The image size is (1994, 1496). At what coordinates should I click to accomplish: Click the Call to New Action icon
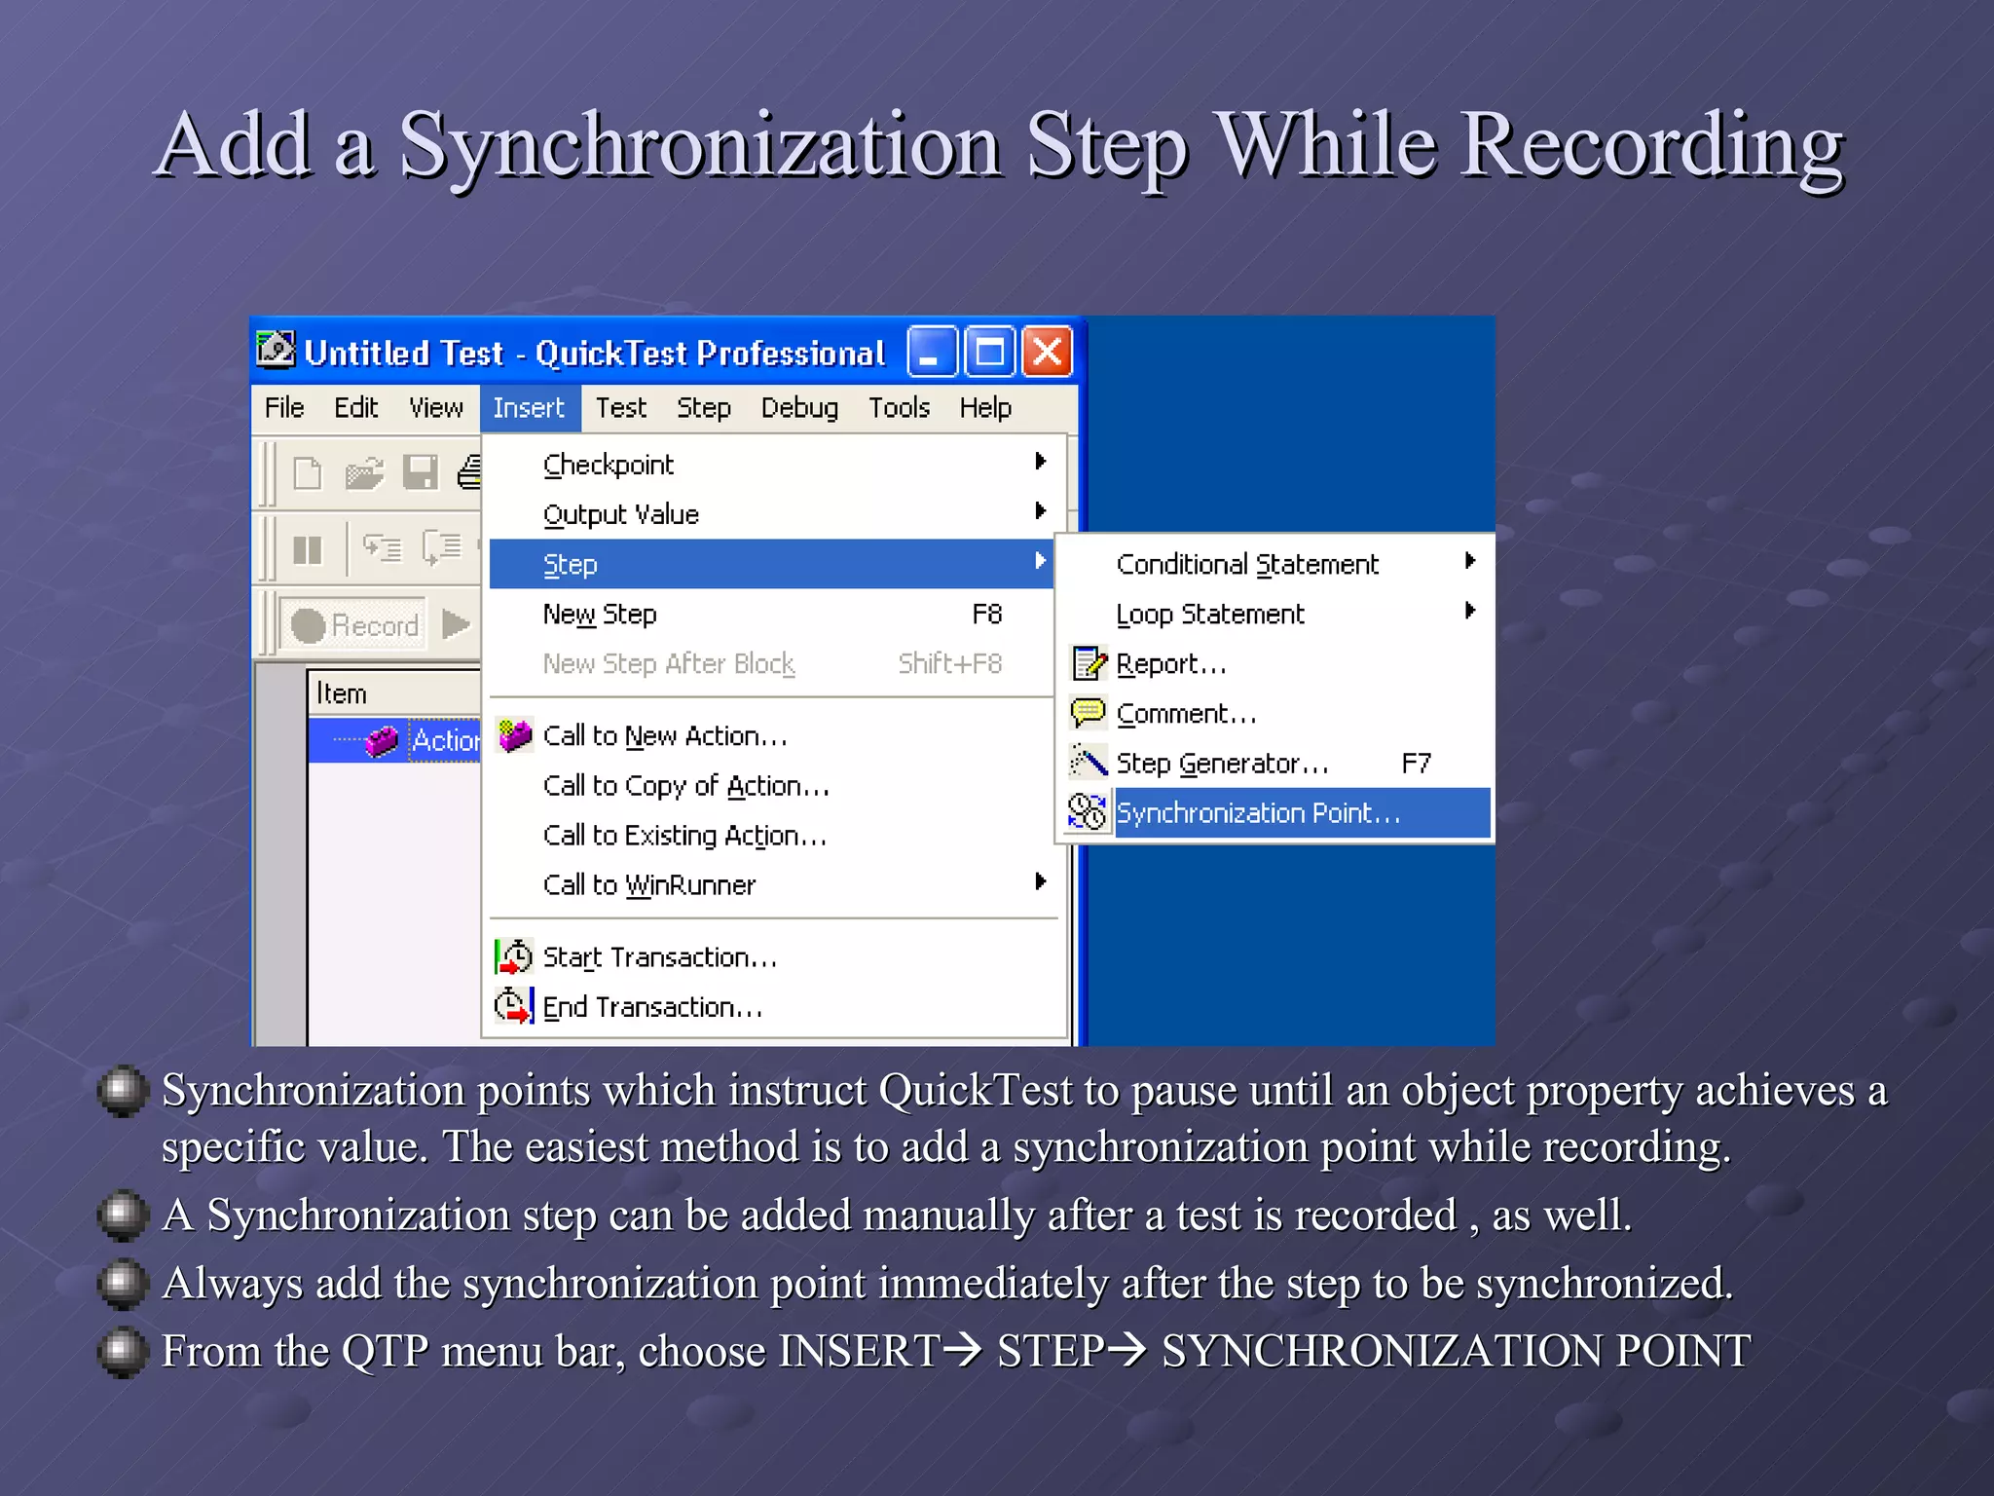(x=514, y=735)
